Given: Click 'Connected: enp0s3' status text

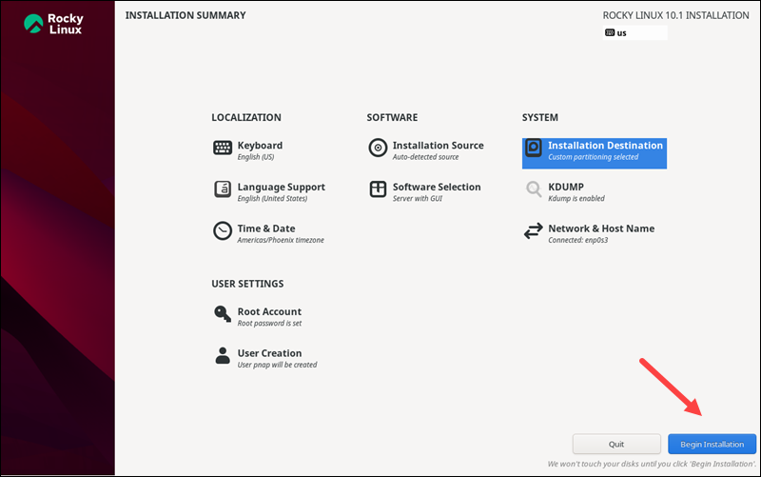Looking at the screenshot, I should 577,240.
